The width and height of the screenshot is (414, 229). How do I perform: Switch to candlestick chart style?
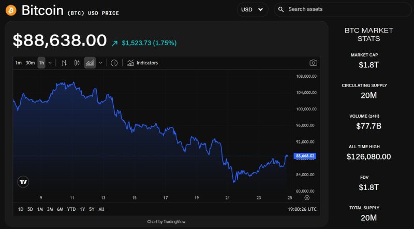coord(77,63)
